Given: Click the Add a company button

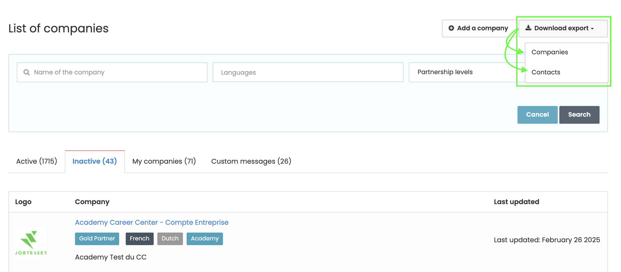Looking at the screenshot, I should [478, 28].
